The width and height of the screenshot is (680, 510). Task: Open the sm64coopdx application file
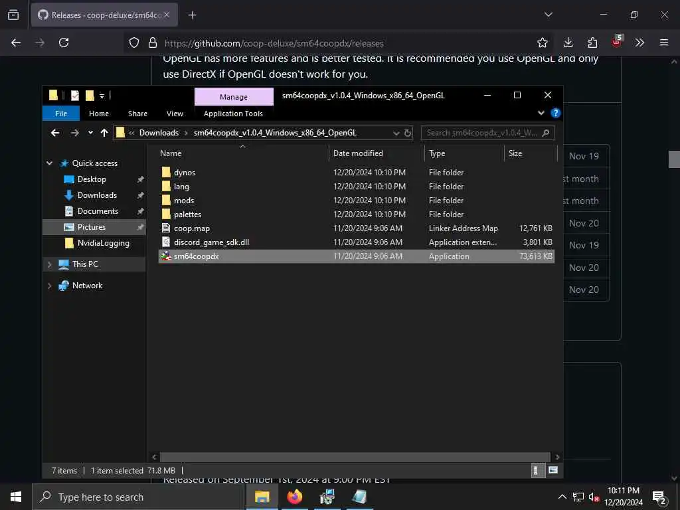click(x=196, y=256)
